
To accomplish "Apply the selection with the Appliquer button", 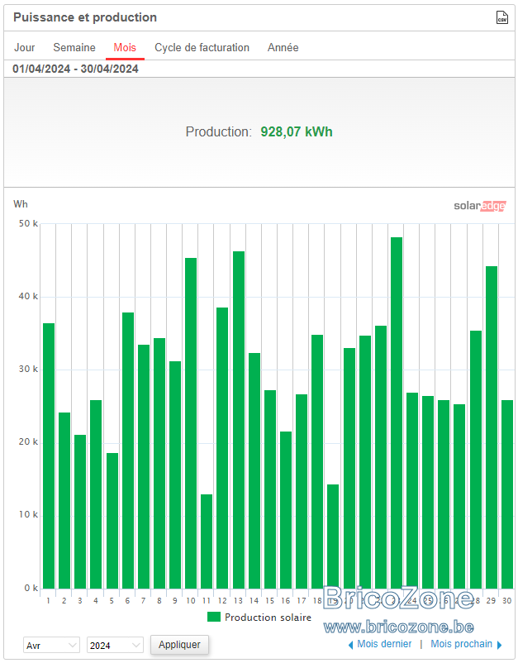I will click(x=179, y=644).
